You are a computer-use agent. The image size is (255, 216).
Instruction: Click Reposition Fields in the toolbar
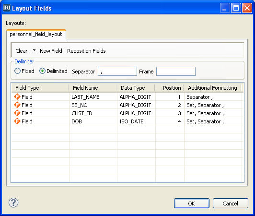pos(86,51)
